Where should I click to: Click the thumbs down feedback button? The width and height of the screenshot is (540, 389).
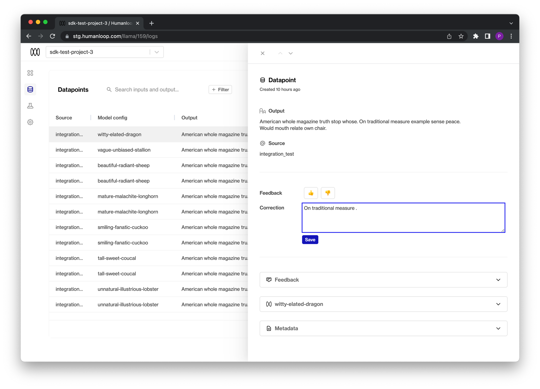[328, 193]
